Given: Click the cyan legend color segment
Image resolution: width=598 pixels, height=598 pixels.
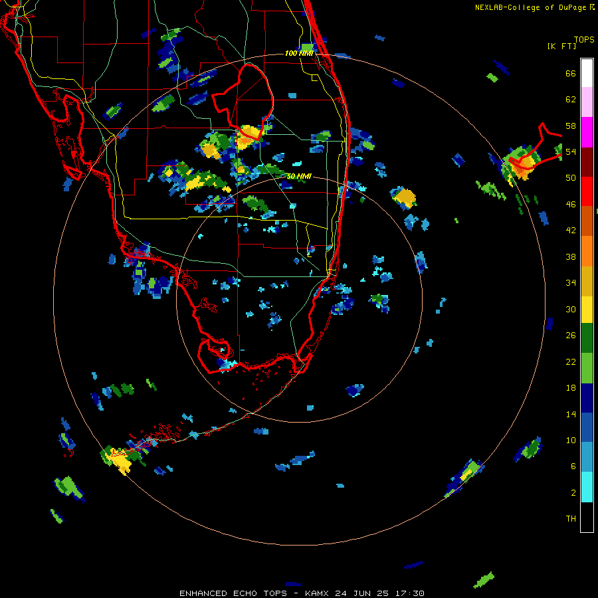Looking at the screenshot, I should pyautogui.click(x=587, y=487).
